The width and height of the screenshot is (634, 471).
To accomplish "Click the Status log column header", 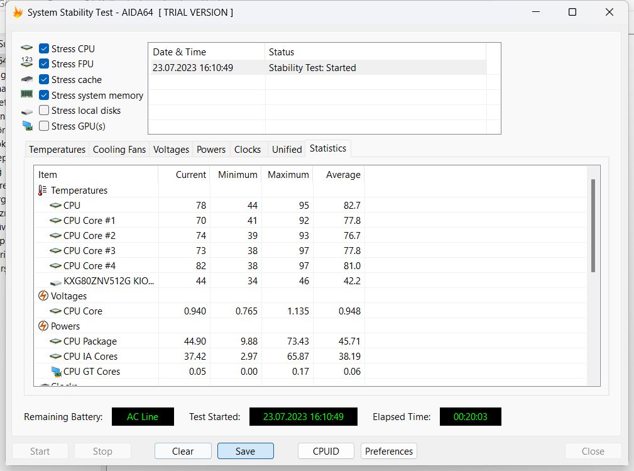I will coord(375,52).
